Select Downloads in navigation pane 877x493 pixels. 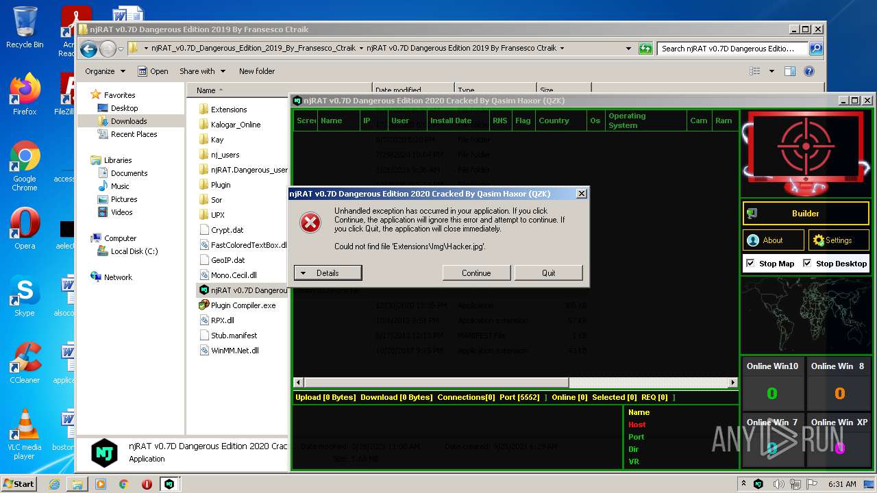tap(129, 121)
